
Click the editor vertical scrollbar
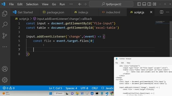171,39
